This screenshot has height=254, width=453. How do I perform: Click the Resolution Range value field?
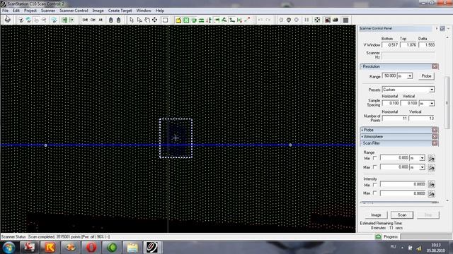coord(389,76)
